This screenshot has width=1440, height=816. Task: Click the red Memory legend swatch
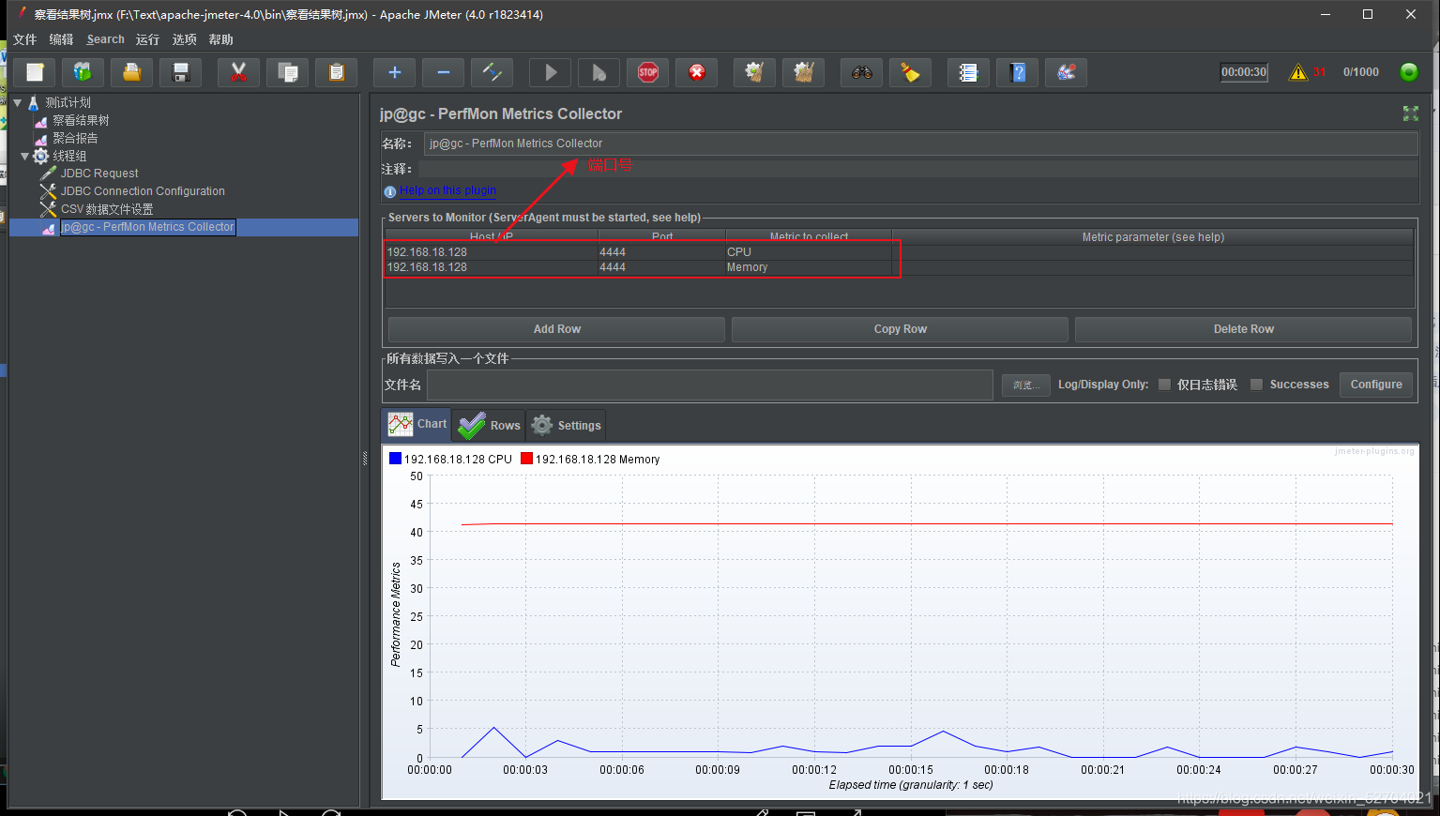(x=526, y=459)
